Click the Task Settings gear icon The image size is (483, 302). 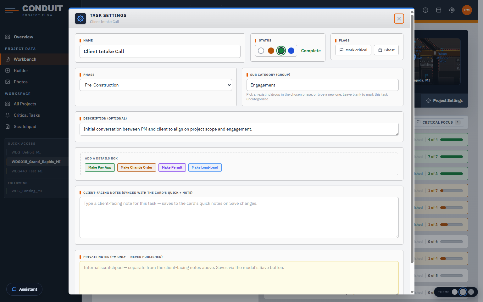tap(80, 19)
